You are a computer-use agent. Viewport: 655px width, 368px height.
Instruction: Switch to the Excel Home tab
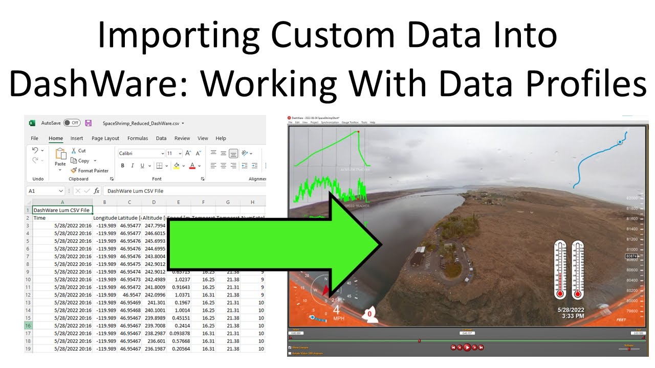(56, 139)
